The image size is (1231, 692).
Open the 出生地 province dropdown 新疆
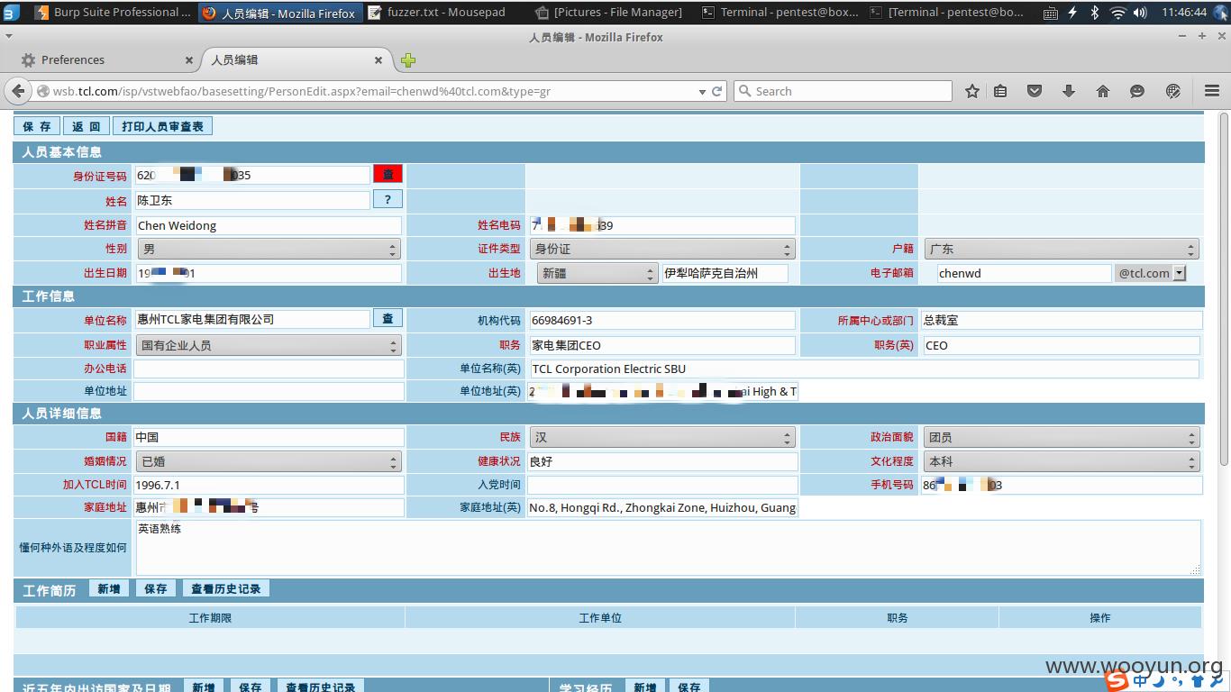(x=597, y=273)
